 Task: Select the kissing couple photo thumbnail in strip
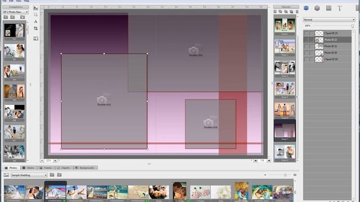34,192
